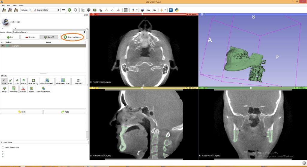Image resolution: width=307 pixels, height=167 pixels.
Task: Open the Edit menu
Action: (x=9, y=6)
